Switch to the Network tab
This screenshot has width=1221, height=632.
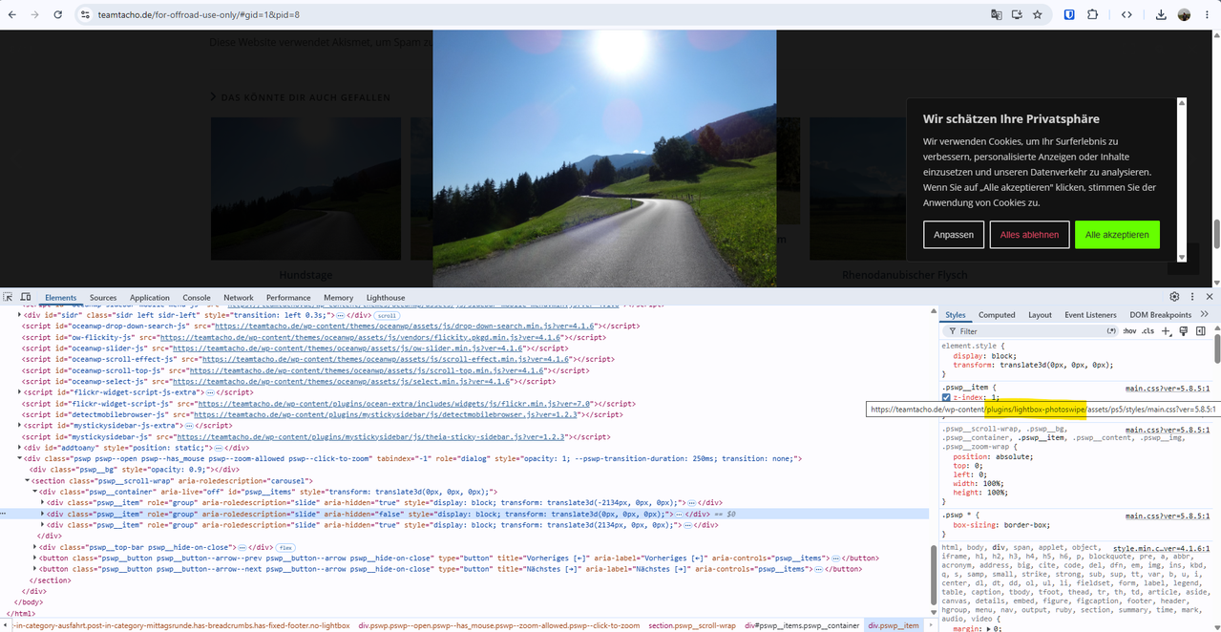239,298
